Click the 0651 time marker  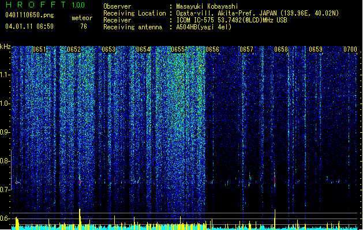click(39, 49)
